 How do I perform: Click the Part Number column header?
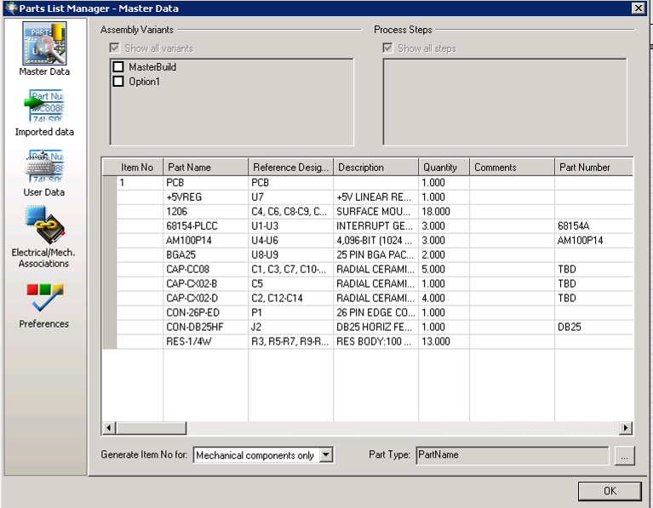tap(594, 168)
